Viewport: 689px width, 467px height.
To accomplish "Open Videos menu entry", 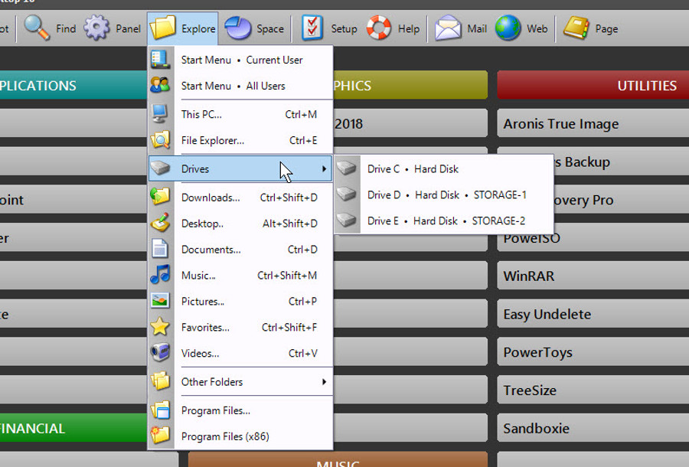I will pos(240,353).
